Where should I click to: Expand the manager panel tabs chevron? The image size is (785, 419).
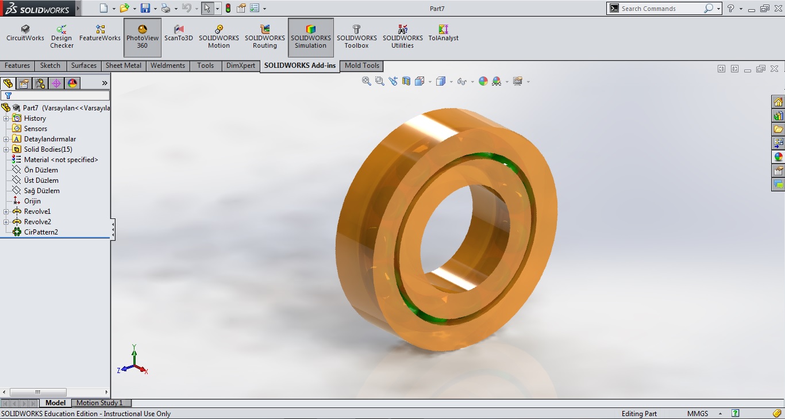pyautogui.click(x=105, y=83)
